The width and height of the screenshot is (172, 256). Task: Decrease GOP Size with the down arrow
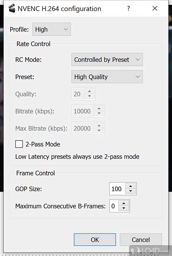(131, 191)
